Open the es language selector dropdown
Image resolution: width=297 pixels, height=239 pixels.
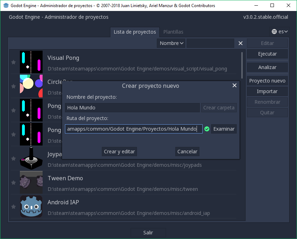point(281,32)
